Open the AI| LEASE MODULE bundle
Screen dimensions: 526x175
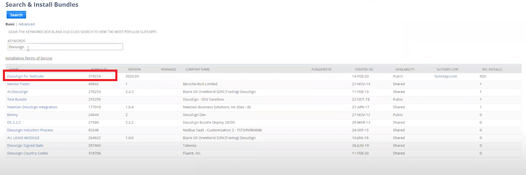[x=23, y=138]
